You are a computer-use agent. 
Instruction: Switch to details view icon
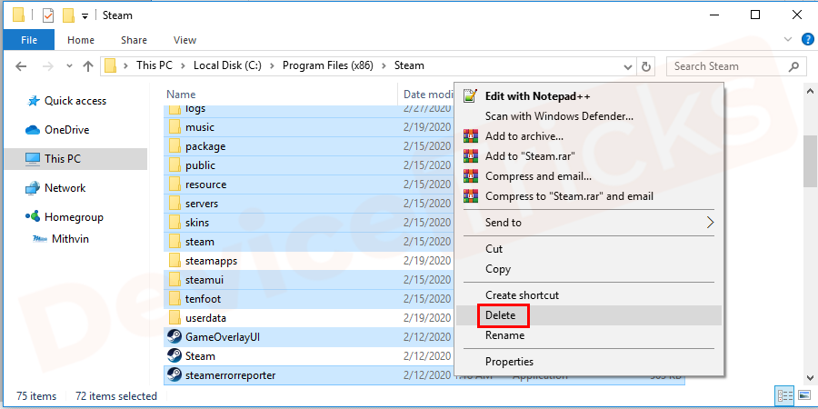(785, 395)
